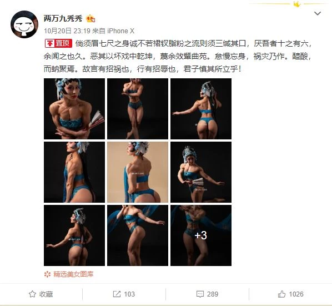Open the 精选美女图库 topic link

click(73, 274)
